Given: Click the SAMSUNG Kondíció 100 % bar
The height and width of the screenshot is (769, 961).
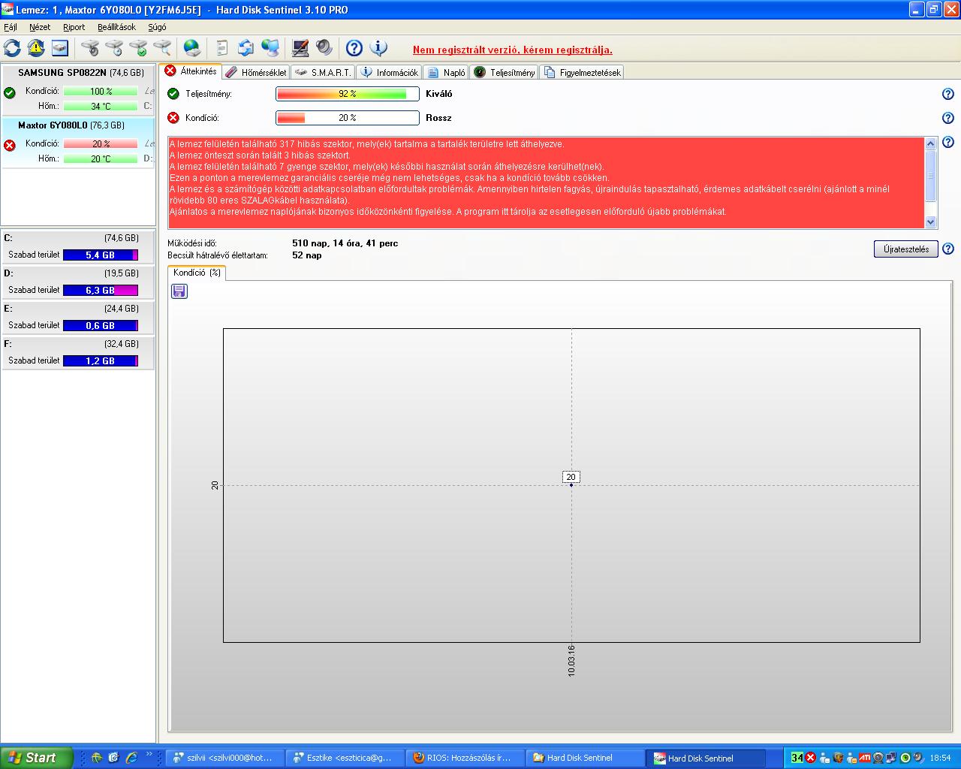Looking at the screenshot, I should click(101, 92).
